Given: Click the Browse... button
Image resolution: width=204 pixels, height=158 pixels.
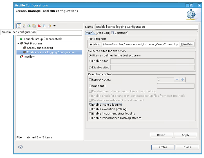Looking at the screenshot, I should click(187, 44).
